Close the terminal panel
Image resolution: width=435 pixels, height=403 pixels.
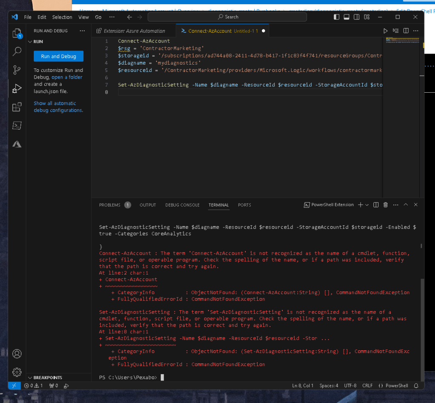coord(415,205)
